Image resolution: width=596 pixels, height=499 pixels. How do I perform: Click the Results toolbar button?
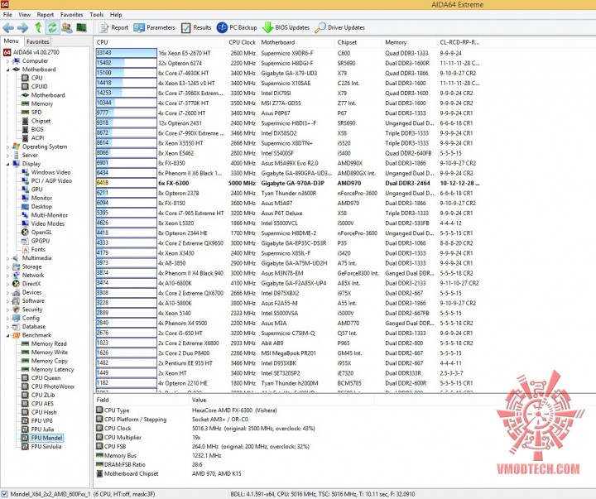(x=196, y=28)
